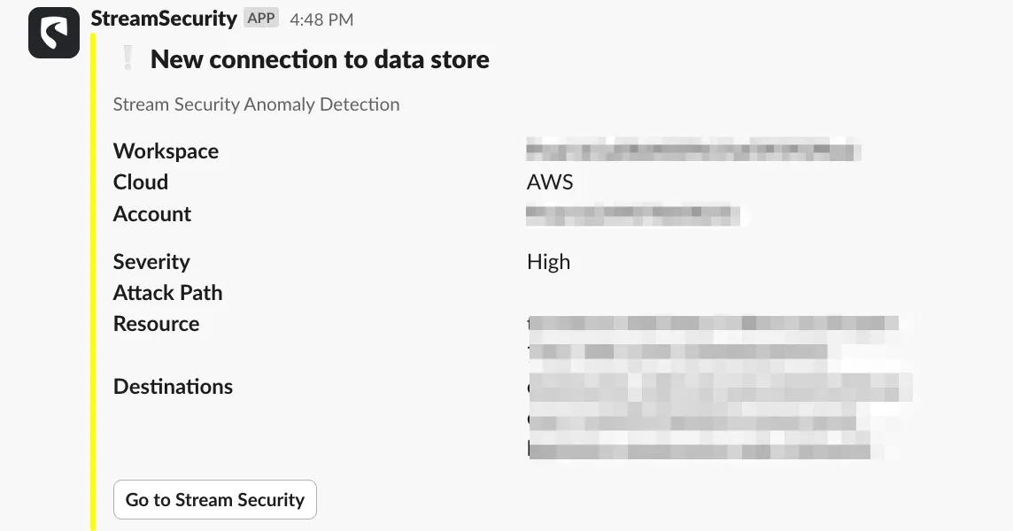Click the 4:48 PM message timestamp

tap(321, 19)
